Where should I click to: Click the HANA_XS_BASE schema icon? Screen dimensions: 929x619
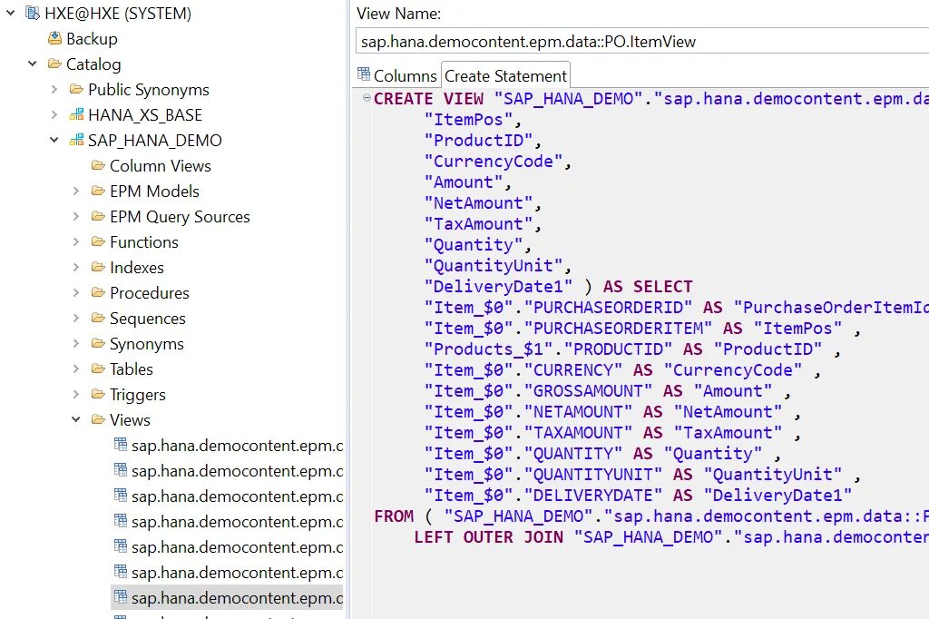[x=76, y=115]
